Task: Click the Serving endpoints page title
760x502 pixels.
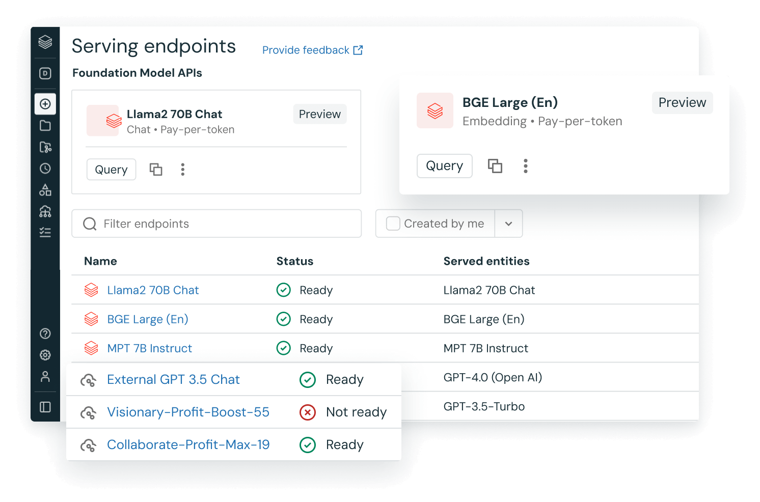Action: pyautogui.click(x=154, y=46)
